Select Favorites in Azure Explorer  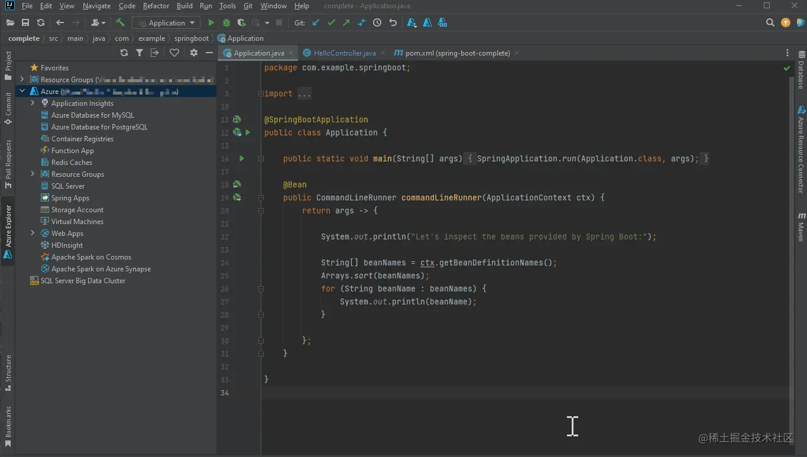54,67
